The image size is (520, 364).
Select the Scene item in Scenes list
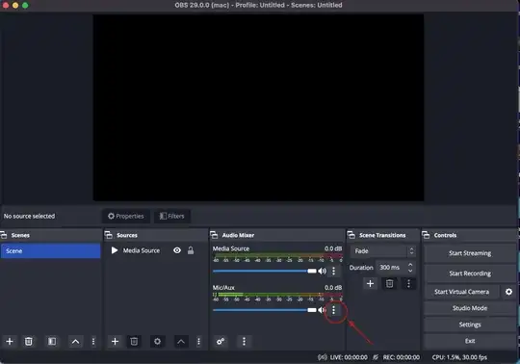(x=50, y=251)
